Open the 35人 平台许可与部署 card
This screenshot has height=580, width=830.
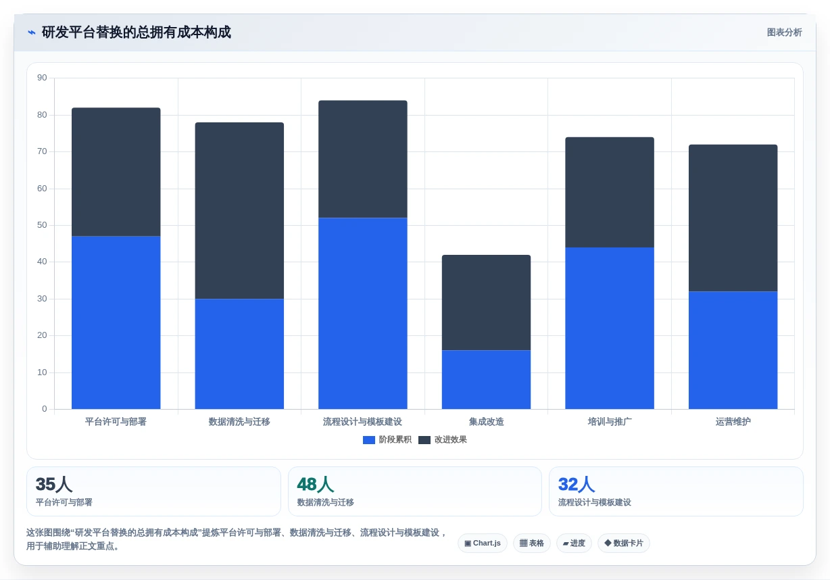point(153,491)
